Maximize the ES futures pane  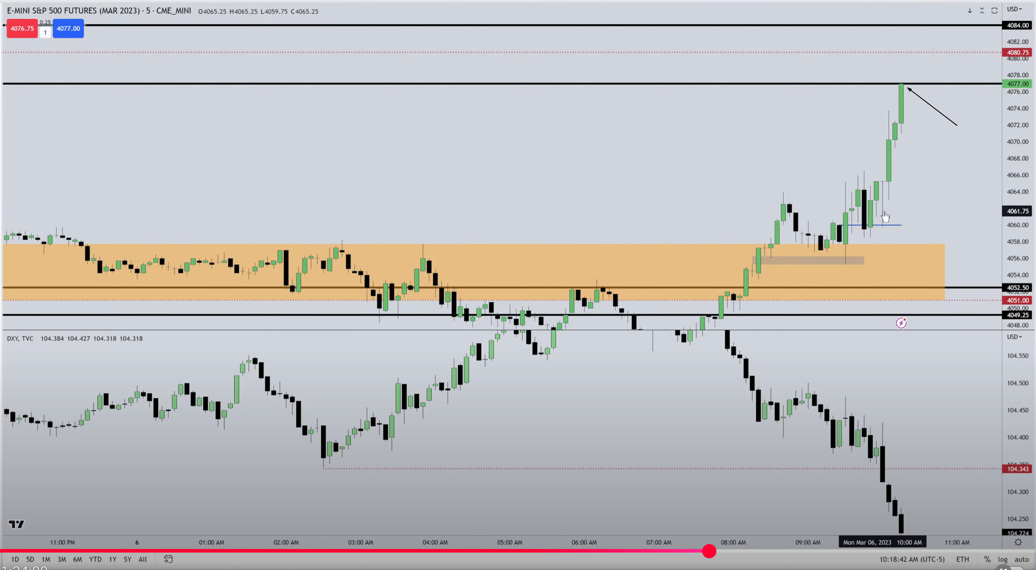coord(995,11)
